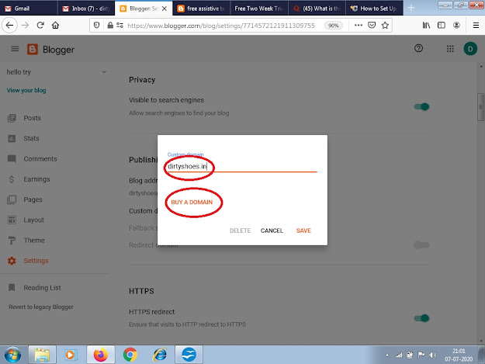Select Settings in Blogger sidebar
The image size is (485, 364).
pos(36,261)
